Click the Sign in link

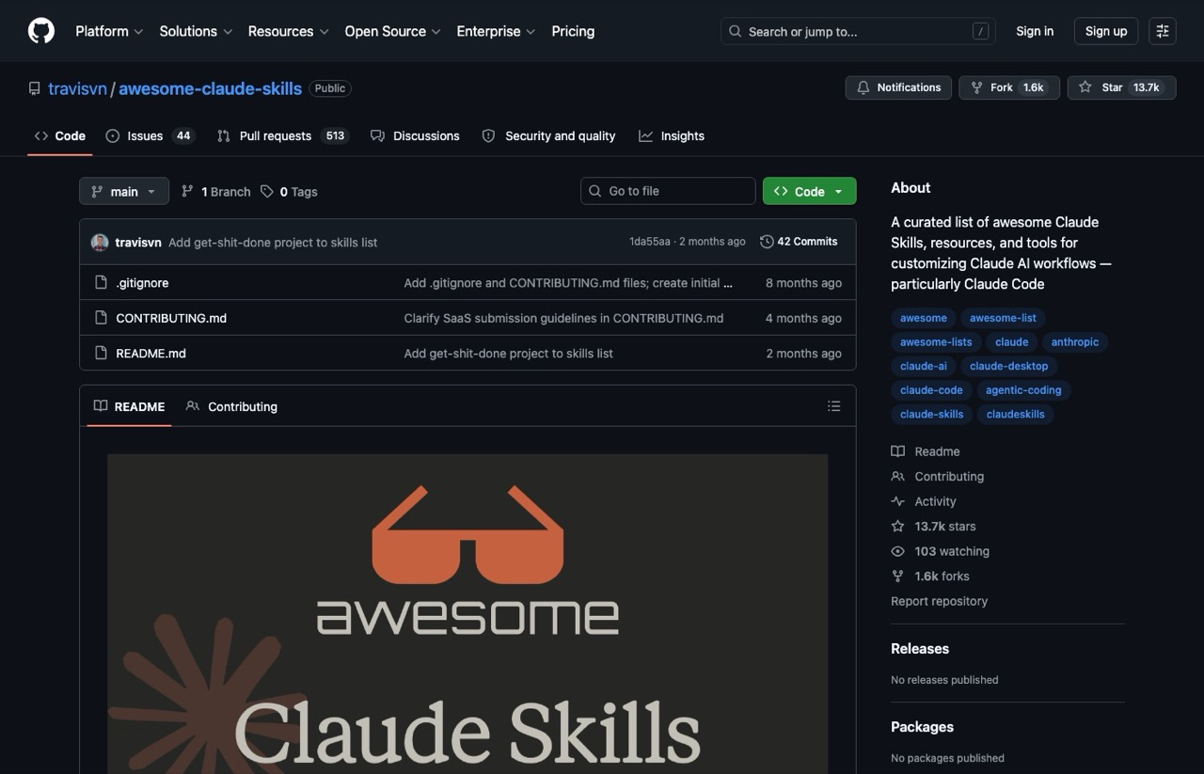point(1035,31)
